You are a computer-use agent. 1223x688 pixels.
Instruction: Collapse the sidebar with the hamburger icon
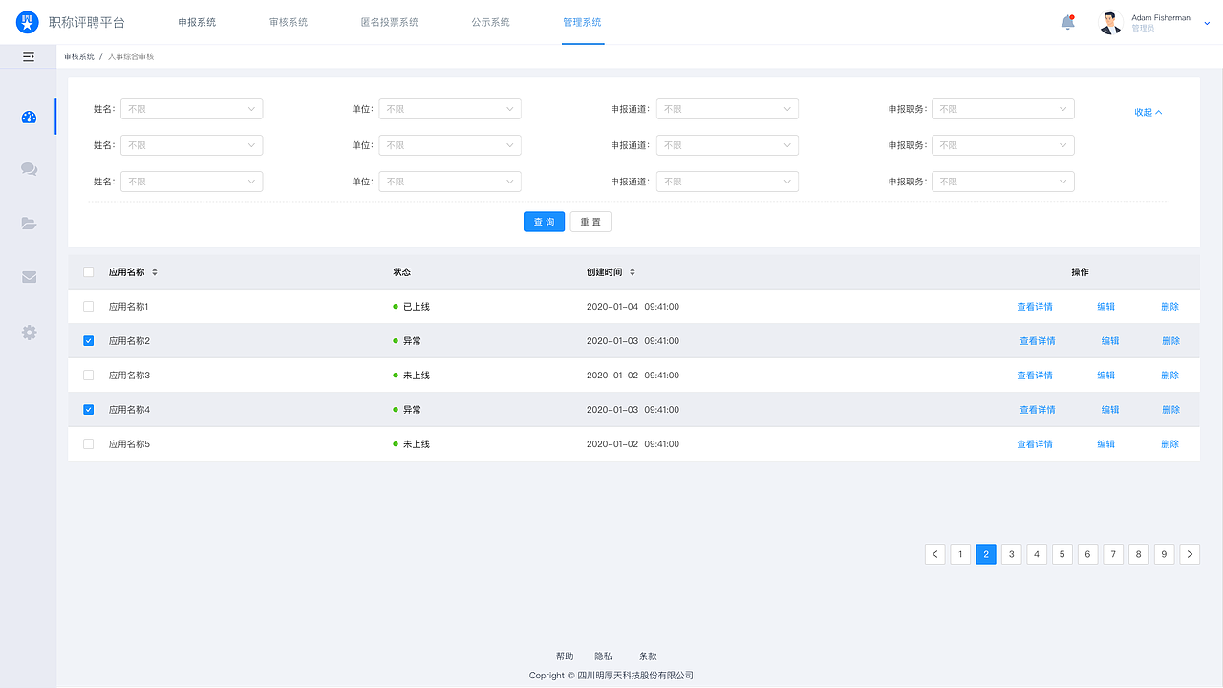coord(29,56)
